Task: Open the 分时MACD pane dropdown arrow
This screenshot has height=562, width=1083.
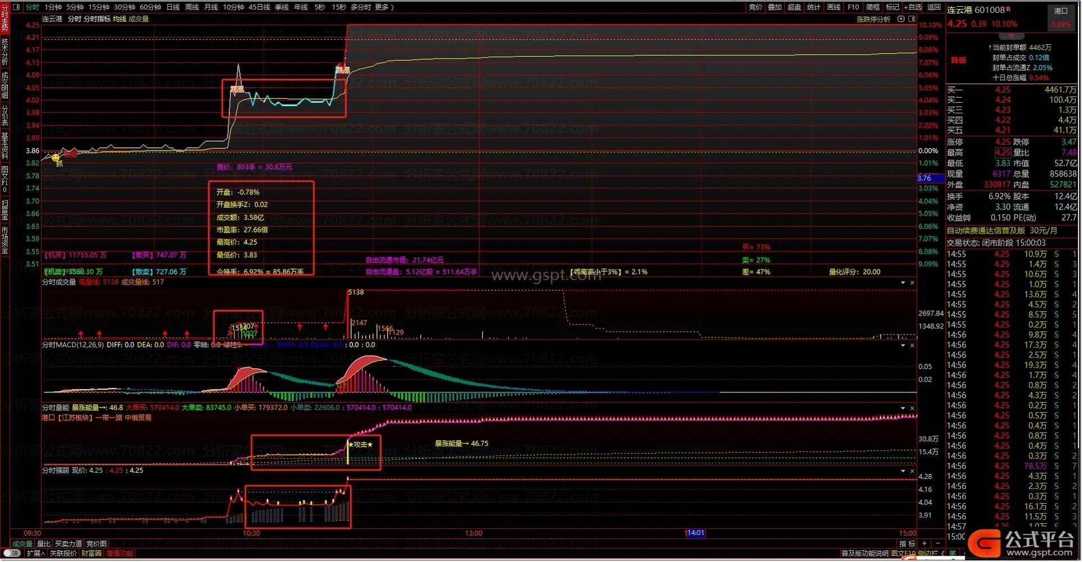Action: (x=903, y=345)
